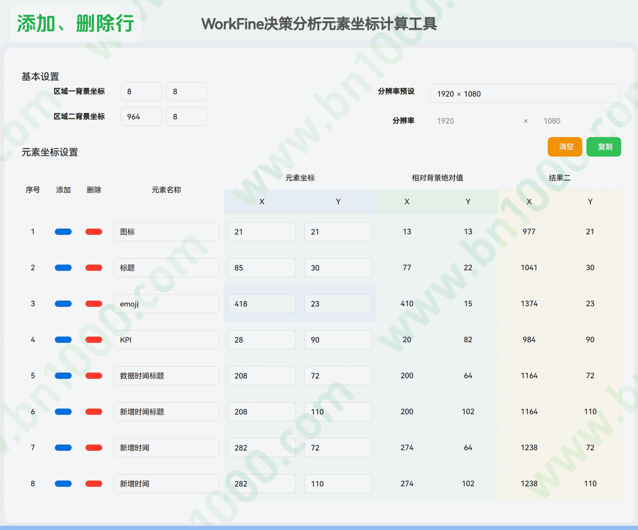Edit element name field KPI
The height and width of the screenshot is (530, 638).
(166, 340)
